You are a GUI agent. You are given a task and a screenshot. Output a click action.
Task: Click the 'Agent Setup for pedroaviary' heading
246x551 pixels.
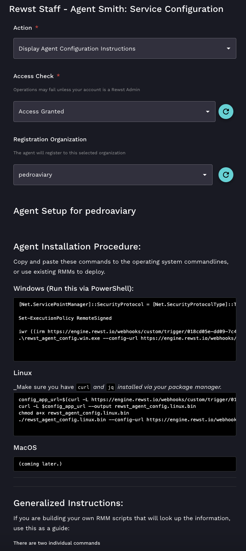coord(75,211)
